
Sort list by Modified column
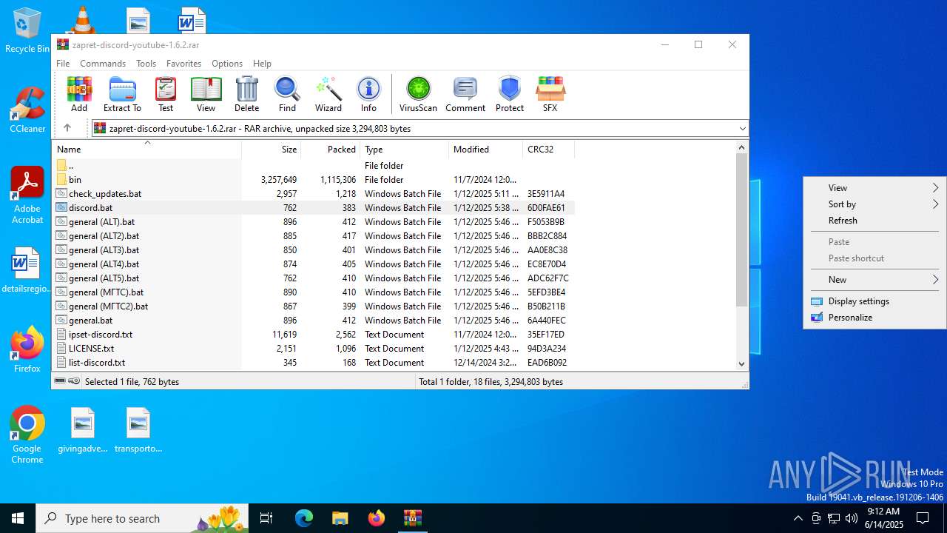tap(486, 150)
